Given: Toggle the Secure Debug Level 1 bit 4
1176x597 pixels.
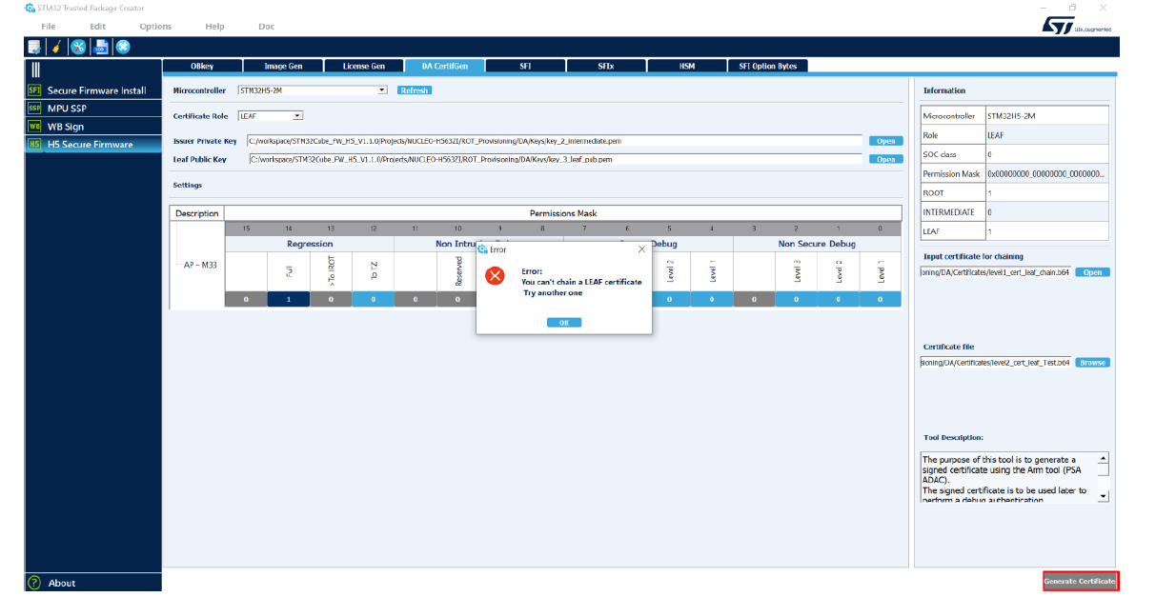Looking at the screenshot, I should (712, 299).
